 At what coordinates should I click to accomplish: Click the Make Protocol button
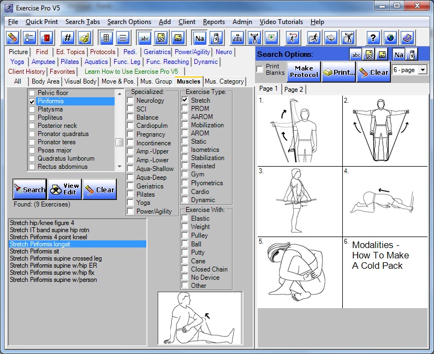coord(304,72)
